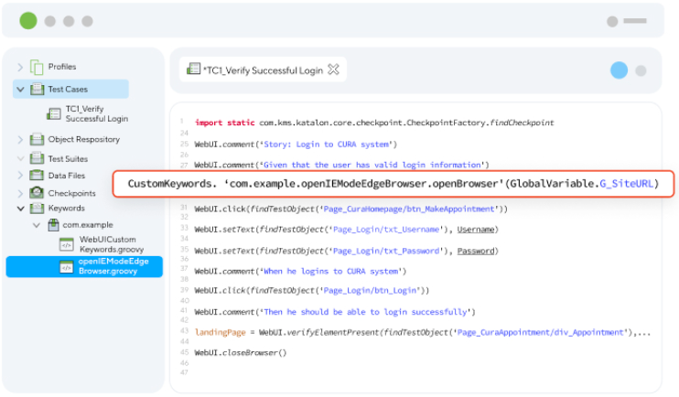Screen dimensions: 679x397
Task: Click 'Page_Login/txt_Password' object path
Action: (x=386, y=252)
